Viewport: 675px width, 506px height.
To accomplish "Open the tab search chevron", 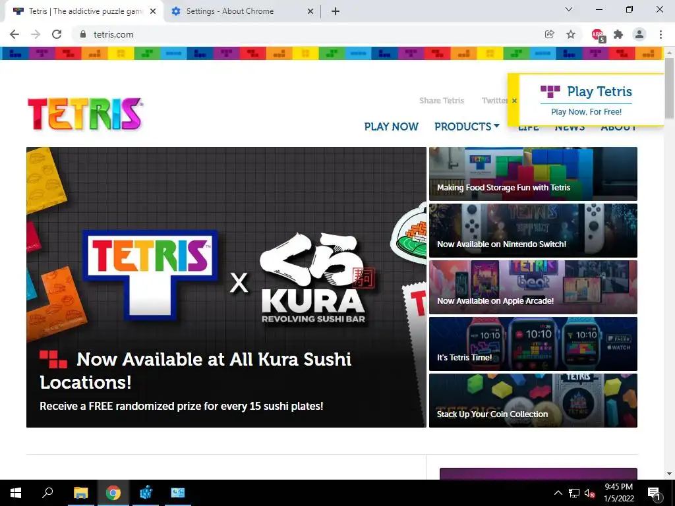I will point(569,9).
